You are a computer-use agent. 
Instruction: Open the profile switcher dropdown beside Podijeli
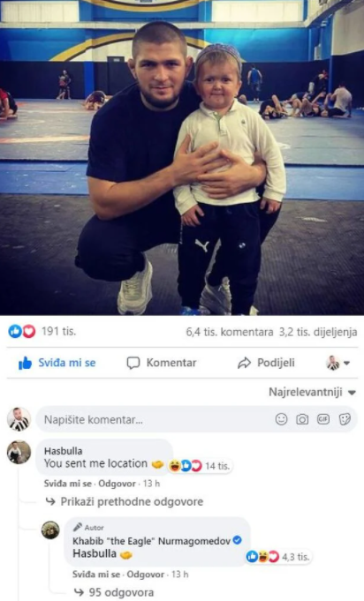pos(337,363)
